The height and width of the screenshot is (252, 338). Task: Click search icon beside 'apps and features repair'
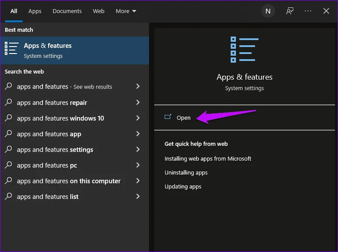(x=8, y=102)
